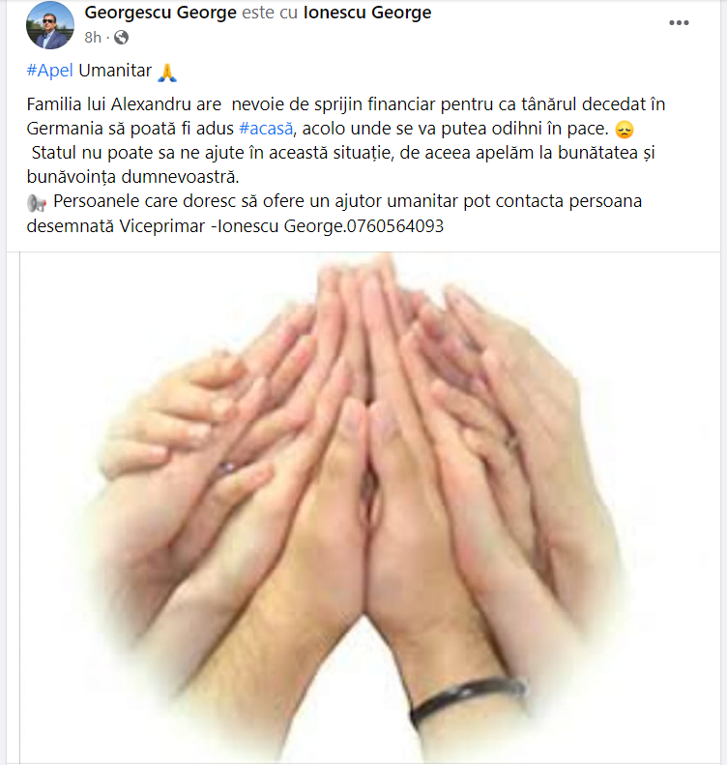Click the megaphone emoji before Persoanele
The width and height of the screenshot is (727, 765).
click(x=37, y=203)
